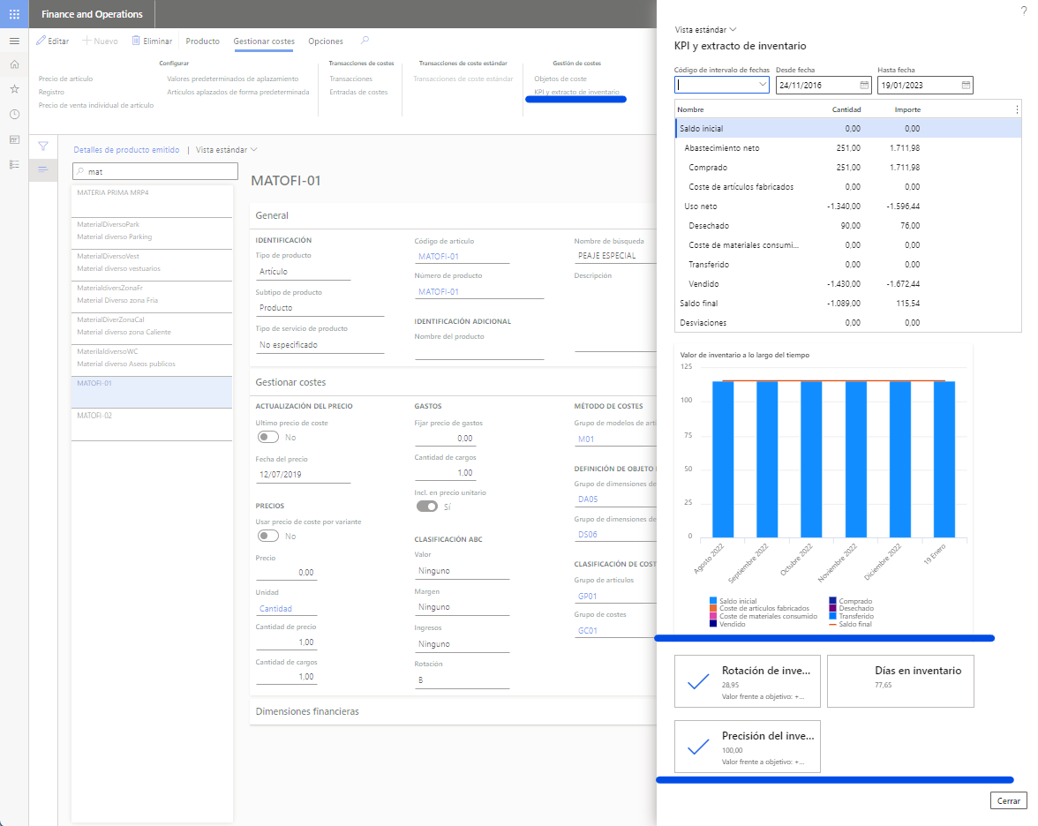Open the Transacciones link

[x=350, y=79]
